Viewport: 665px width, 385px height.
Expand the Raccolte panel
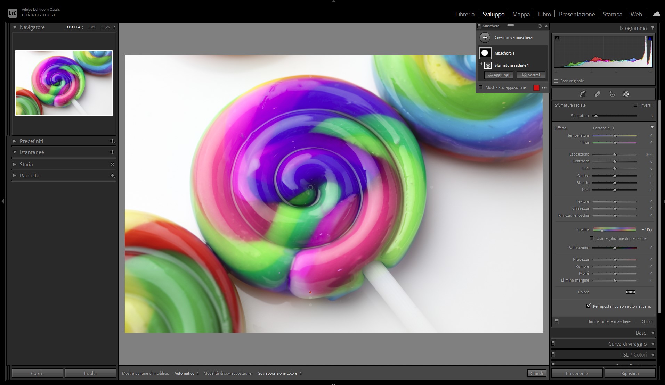15,176
